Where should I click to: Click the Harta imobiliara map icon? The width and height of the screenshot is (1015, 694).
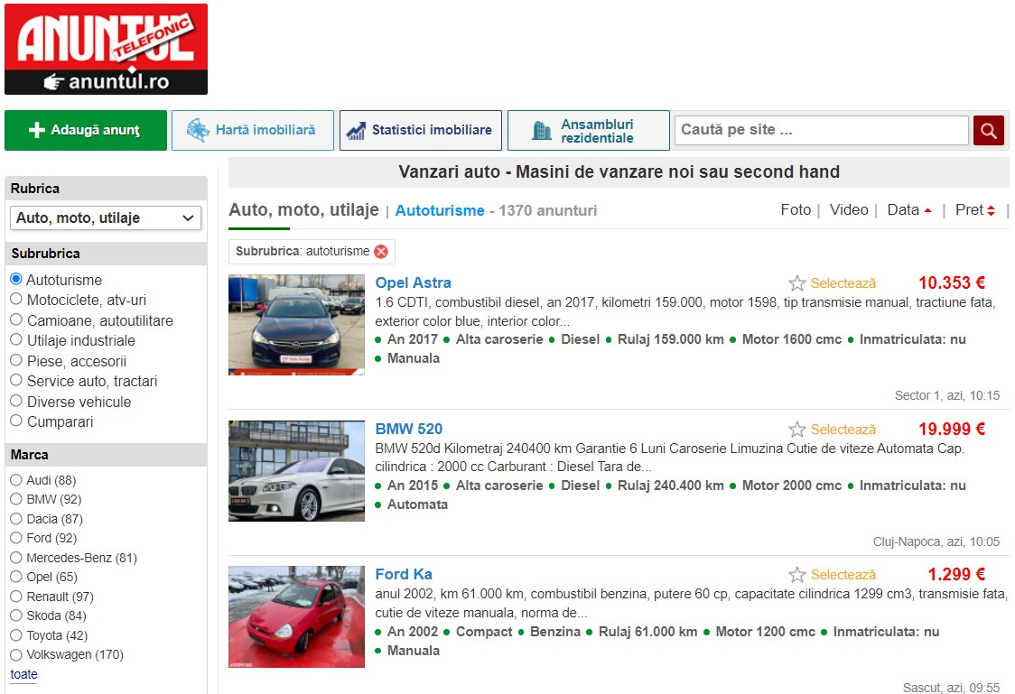click(x=198, y=130)
